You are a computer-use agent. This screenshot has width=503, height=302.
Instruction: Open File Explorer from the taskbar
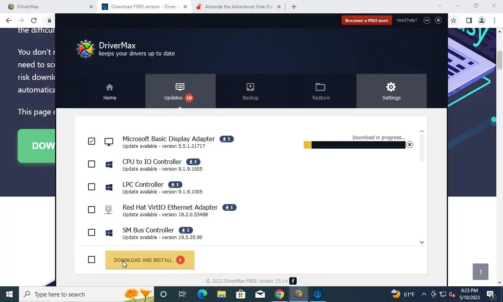click(x=221, y=294)
